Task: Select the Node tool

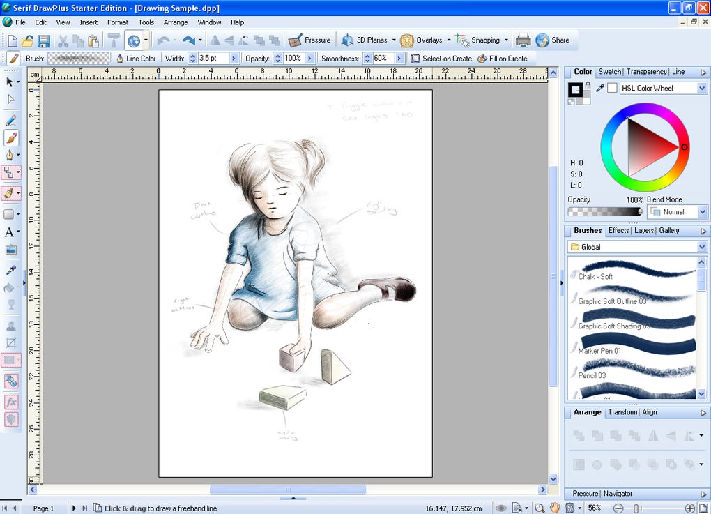Action: pos(11,99)
